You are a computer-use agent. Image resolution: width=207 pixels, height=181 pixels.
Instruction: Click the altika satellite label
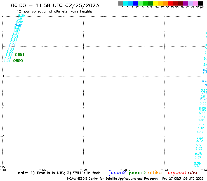155,173
